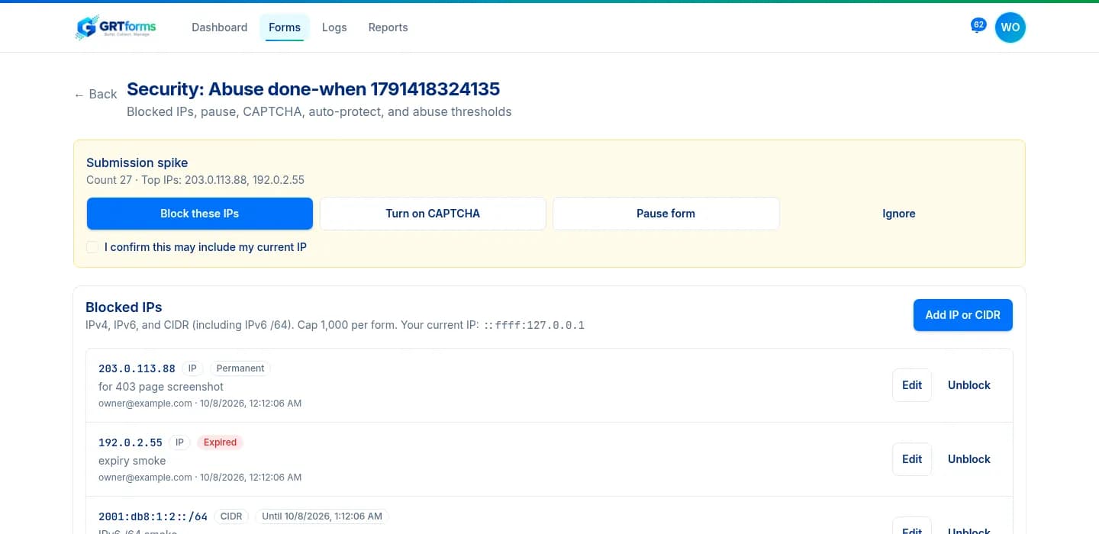Click the IP badge beside 203.0.113.88

click(x=192, y=368)
